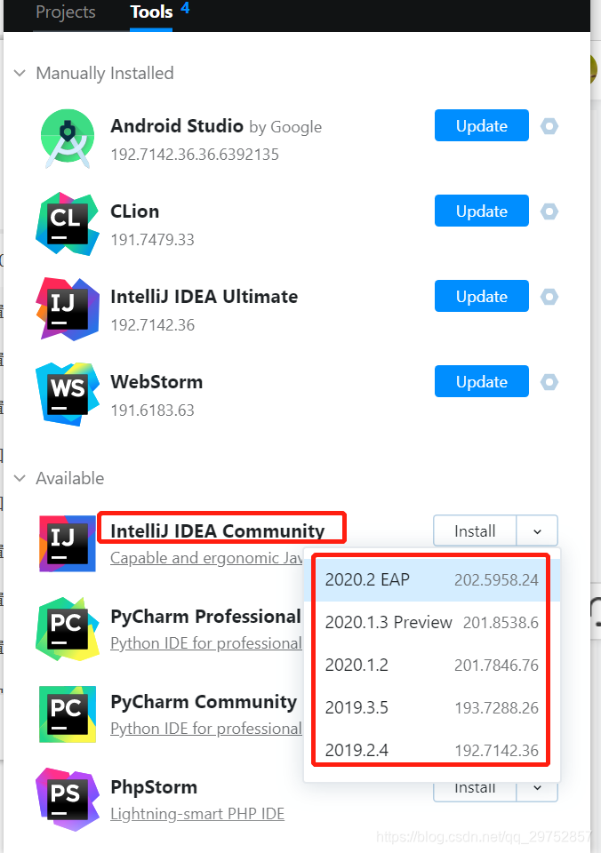Click the CLion title text
Viewport: 601px width, 853px height.
(134, 211)
